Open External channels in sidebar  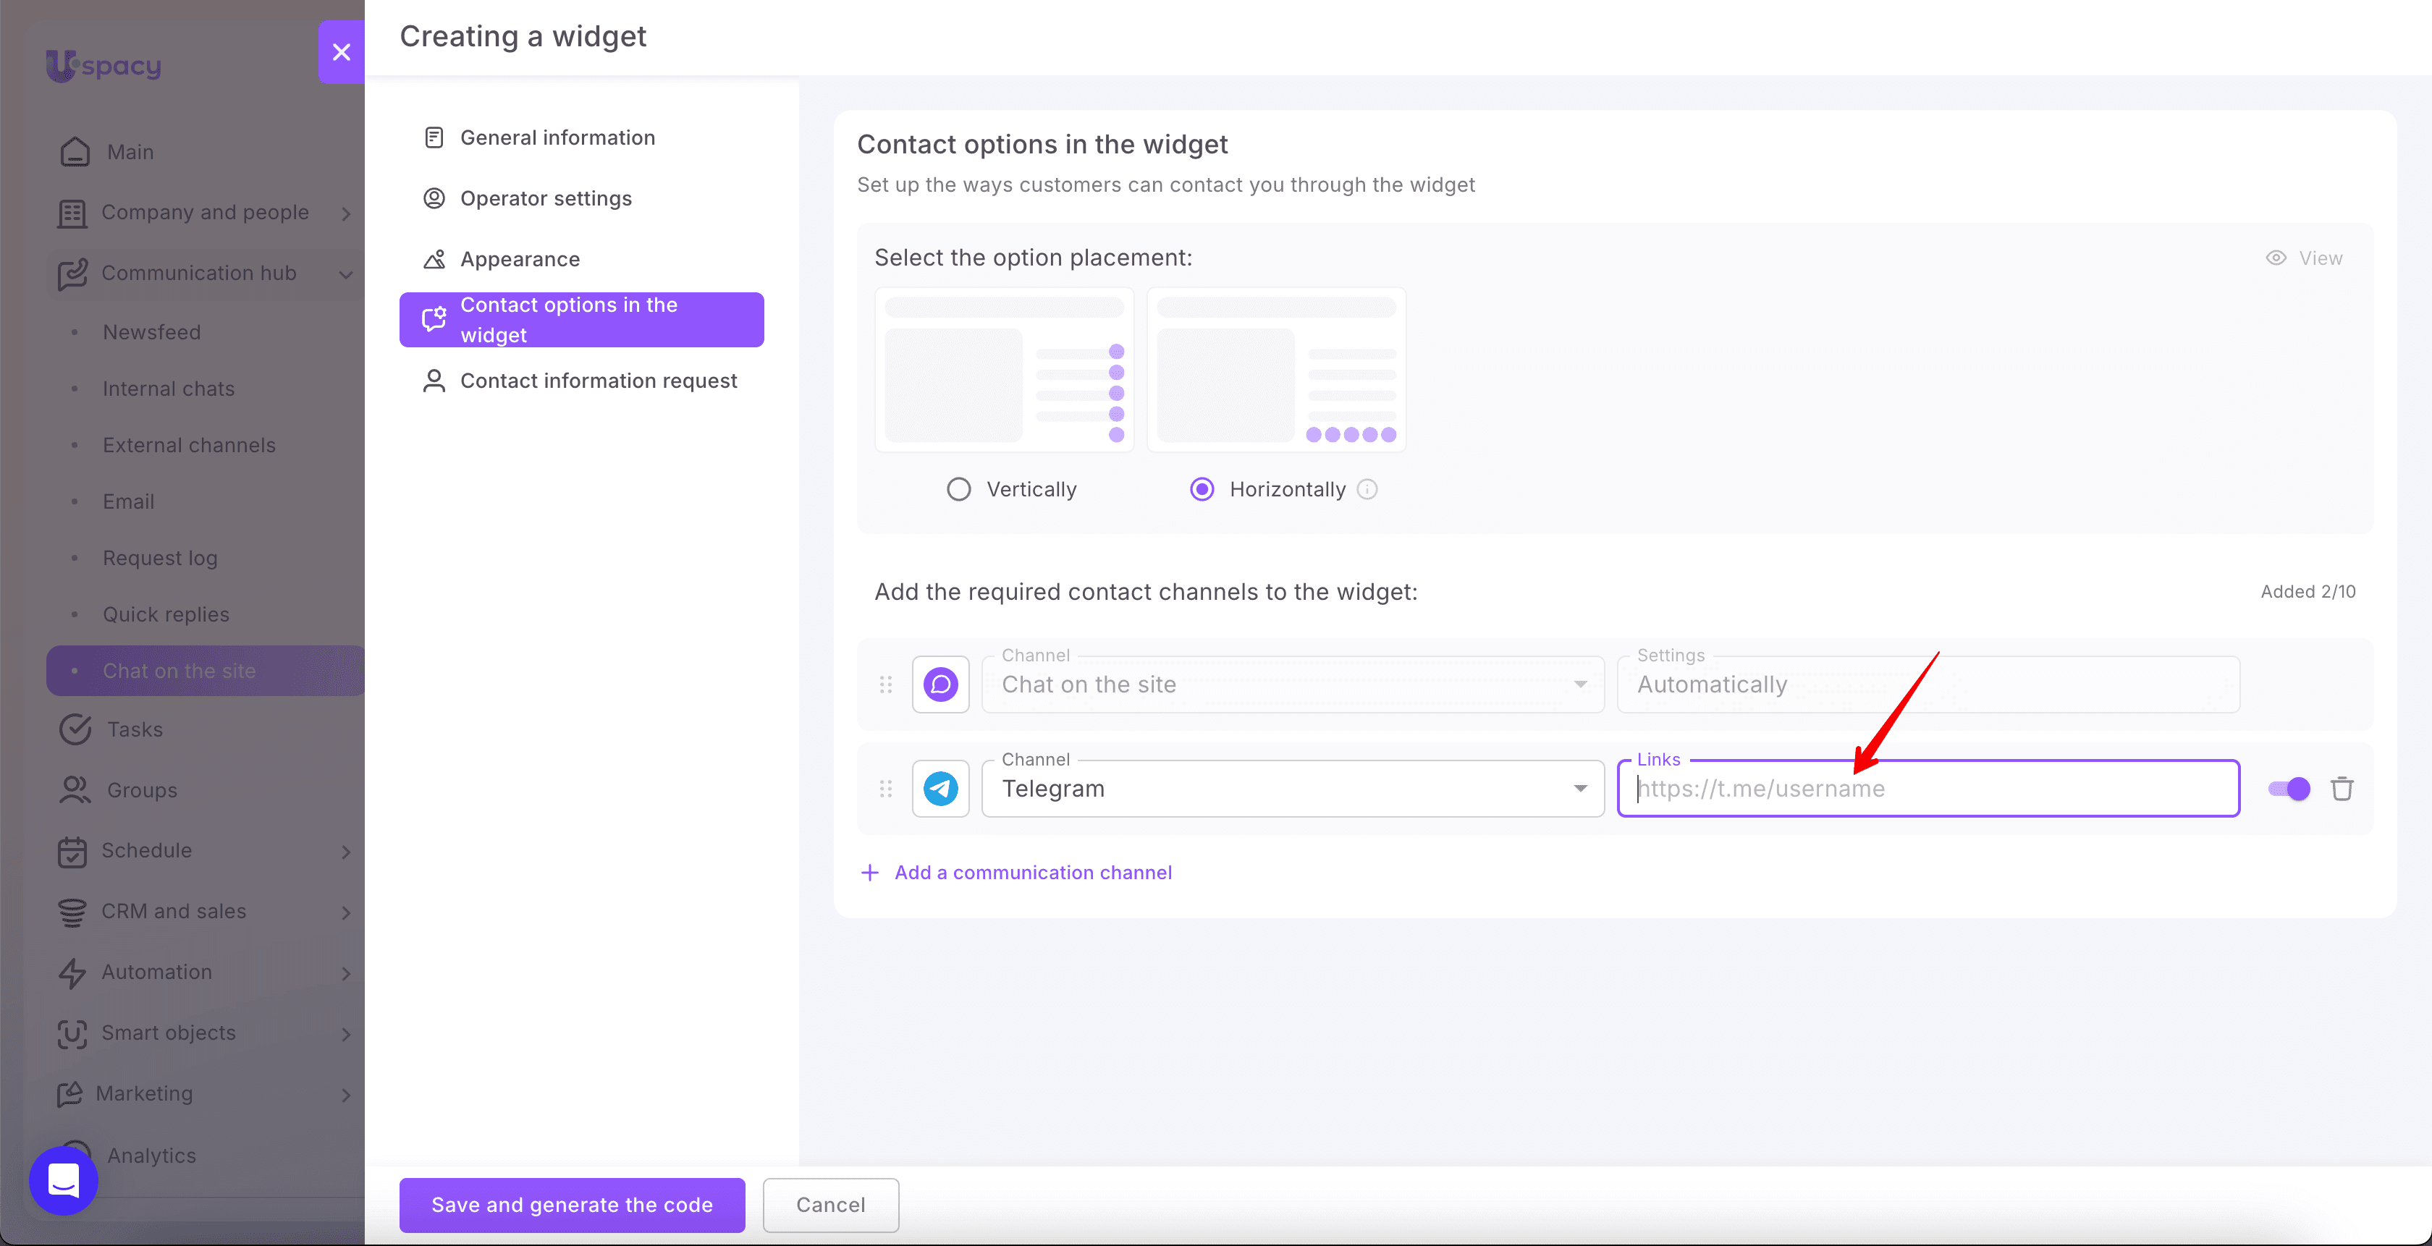(189, 446)
